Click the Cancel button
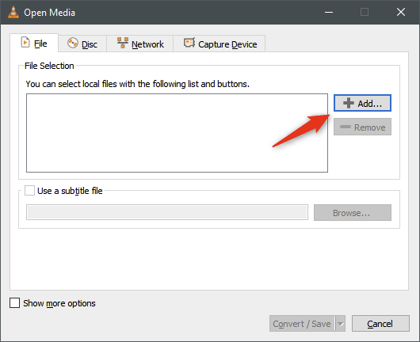Image resolution: width=420 pixels, height=342 pixels. point(380,324)
